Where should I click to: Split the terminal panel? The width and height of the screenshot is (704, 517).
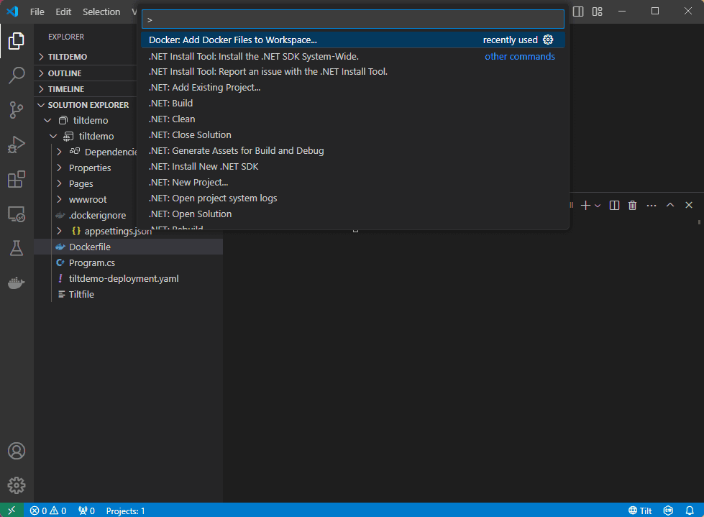614,206
